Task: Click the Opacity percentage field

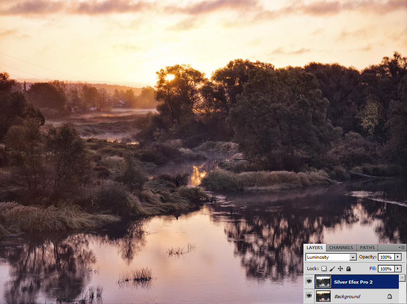Action: 386,257
